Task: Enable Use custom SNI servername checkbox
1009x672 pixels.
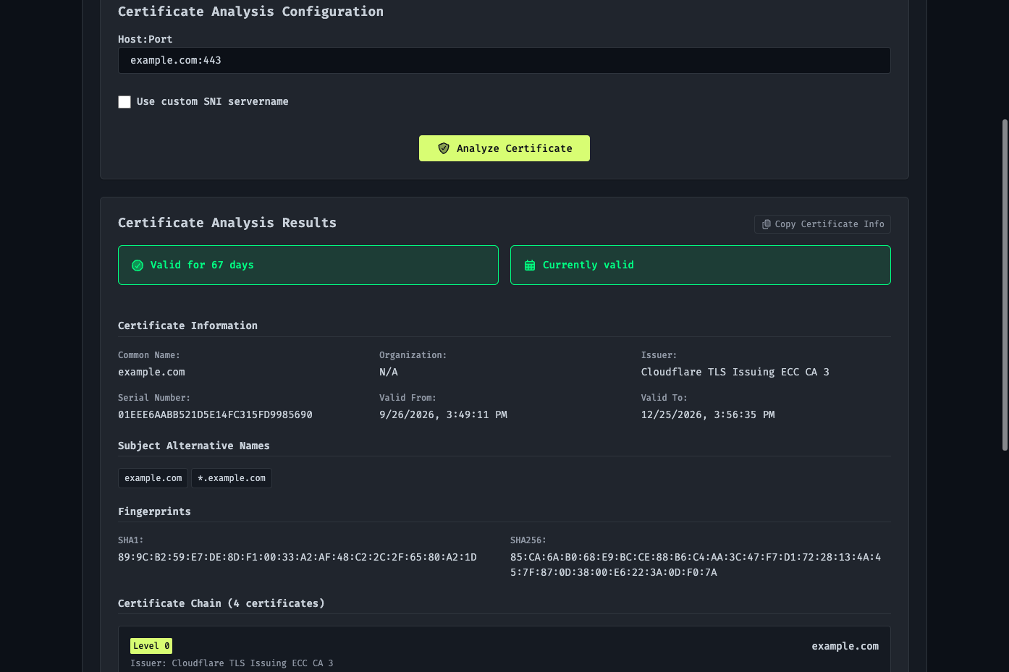Action: coord(124,102)
